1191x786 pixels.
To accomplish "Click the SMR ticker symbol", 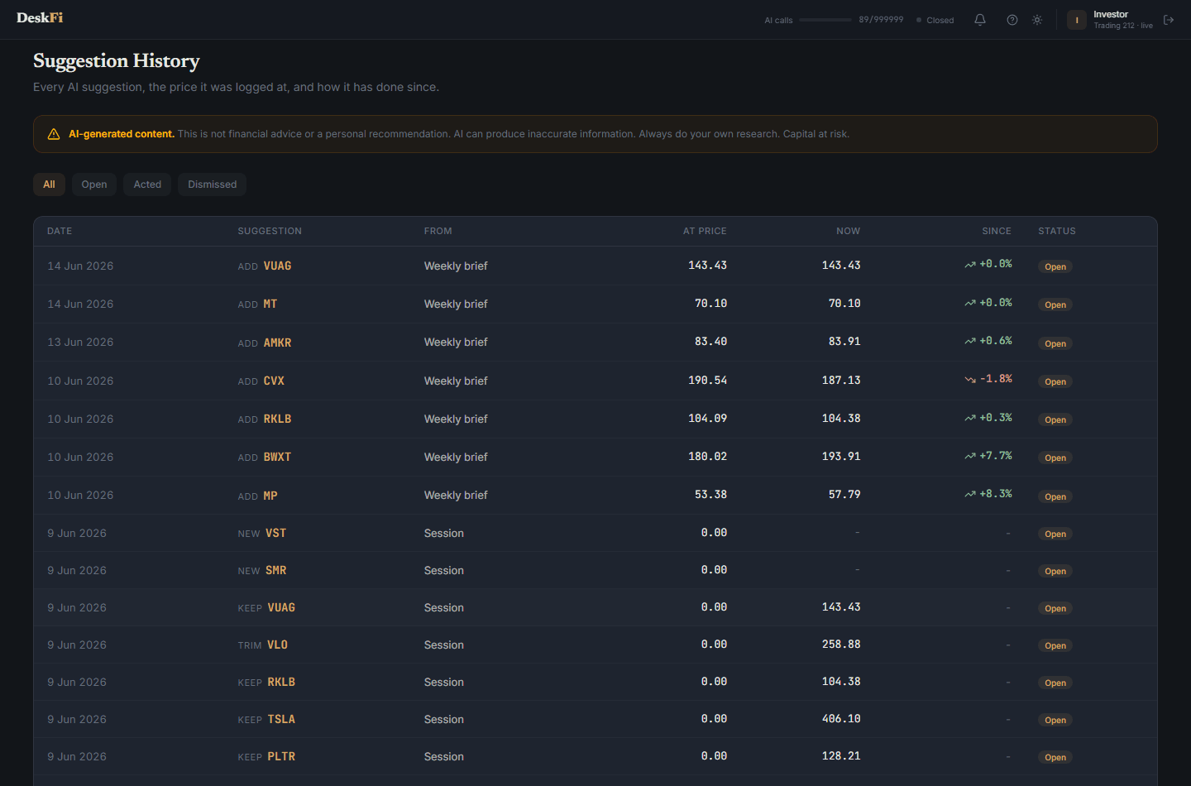I will (275, 570).
